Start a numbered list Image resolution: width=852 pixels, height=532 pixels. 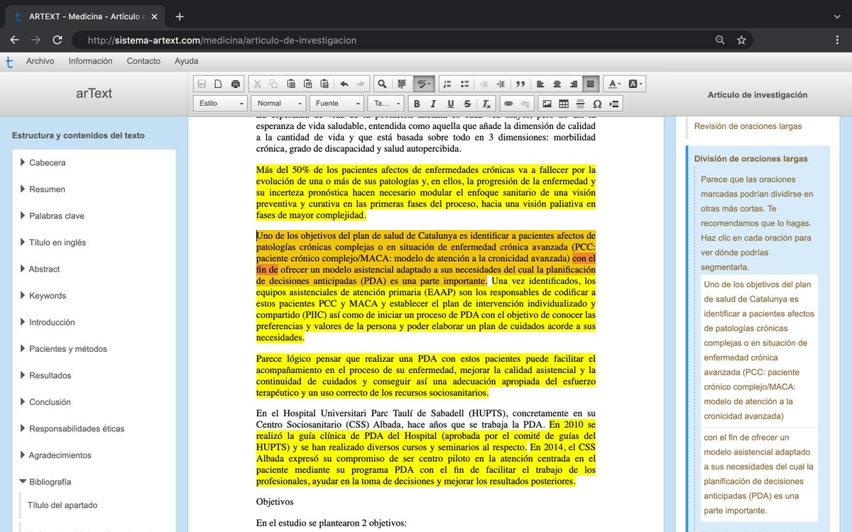(447, 83)
